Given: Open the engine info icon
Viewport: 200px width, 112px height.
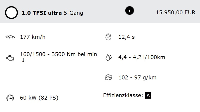Looking at the screenshot, I should click(x=129, y=10).
